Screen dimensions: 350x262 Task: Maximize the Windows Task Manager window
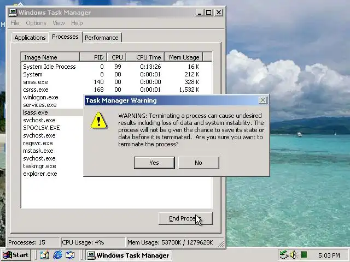click(x=209, y=13)
